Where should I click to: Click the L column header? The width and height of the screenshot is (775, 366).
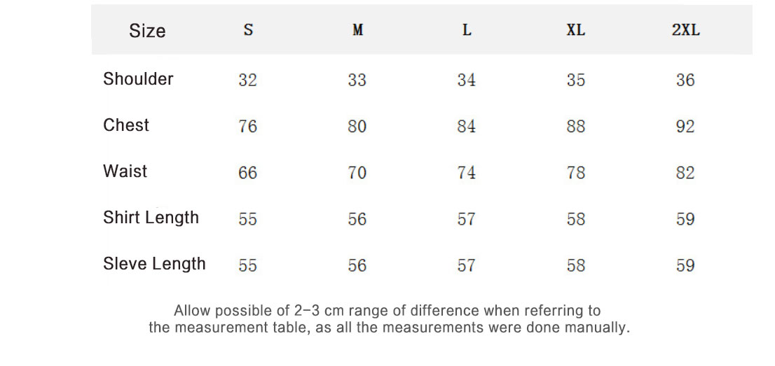(467, 30)
